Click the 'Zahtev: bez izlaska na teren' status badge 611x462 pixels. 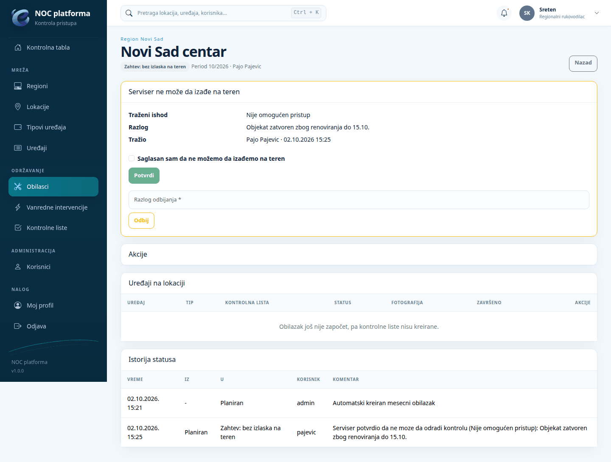click(x=155, y=67)
